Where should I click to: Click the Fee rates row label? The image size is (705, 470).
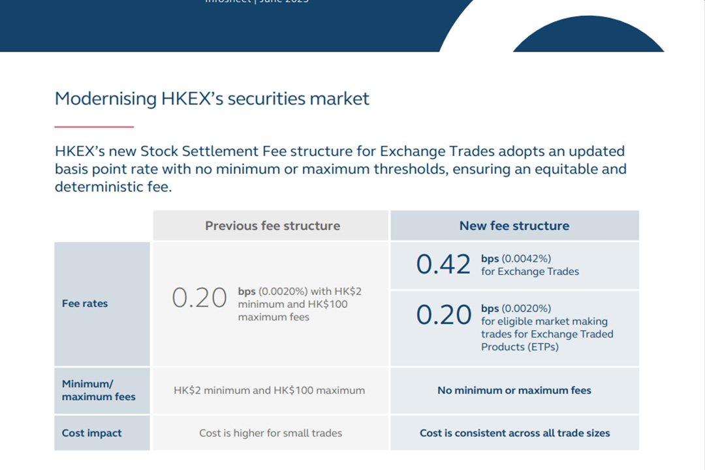(85, 303)
